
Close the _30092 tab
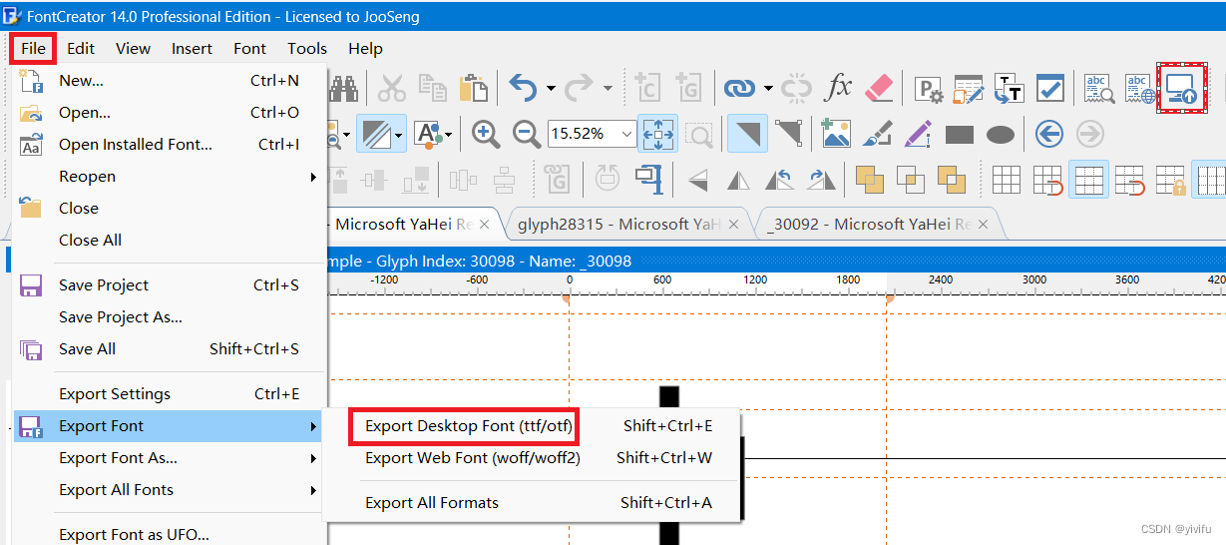[x=985, y=225]
